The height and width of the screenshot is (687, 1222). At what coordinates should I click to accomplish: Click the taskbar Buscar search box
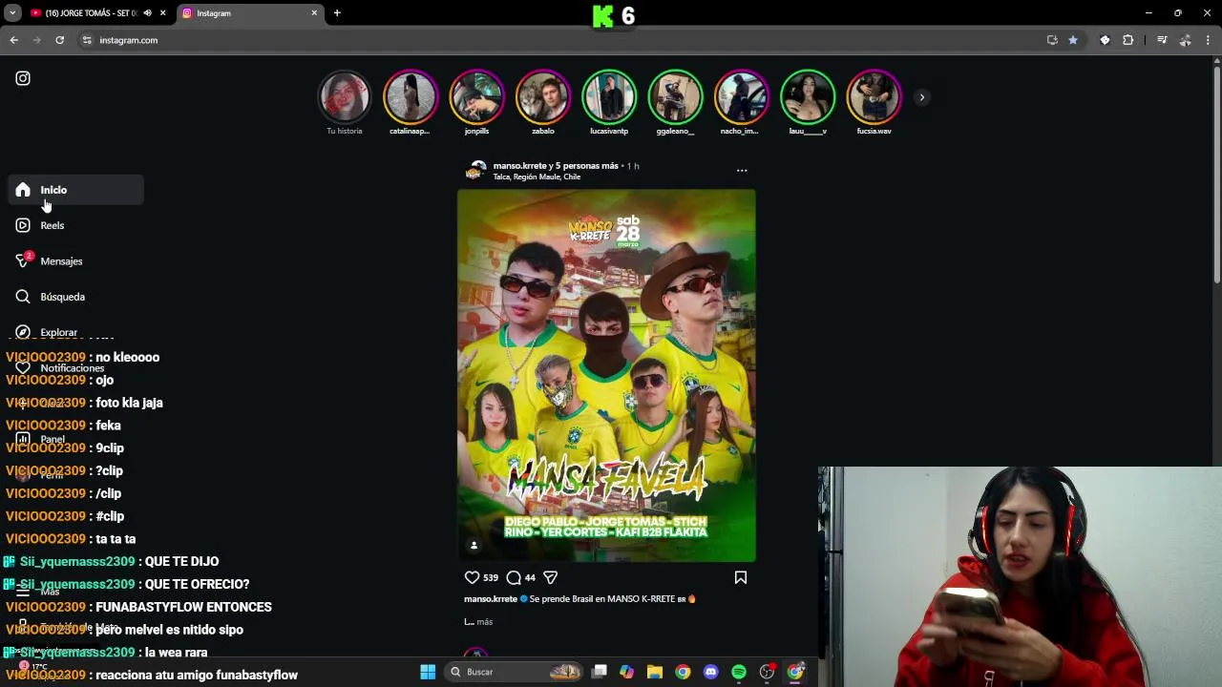click(516, 672)
